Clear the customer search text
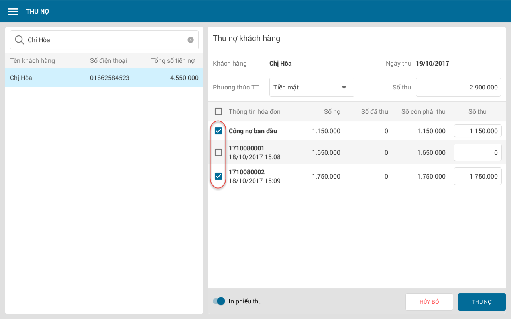The image size is (511, 319). click(191, 40)
